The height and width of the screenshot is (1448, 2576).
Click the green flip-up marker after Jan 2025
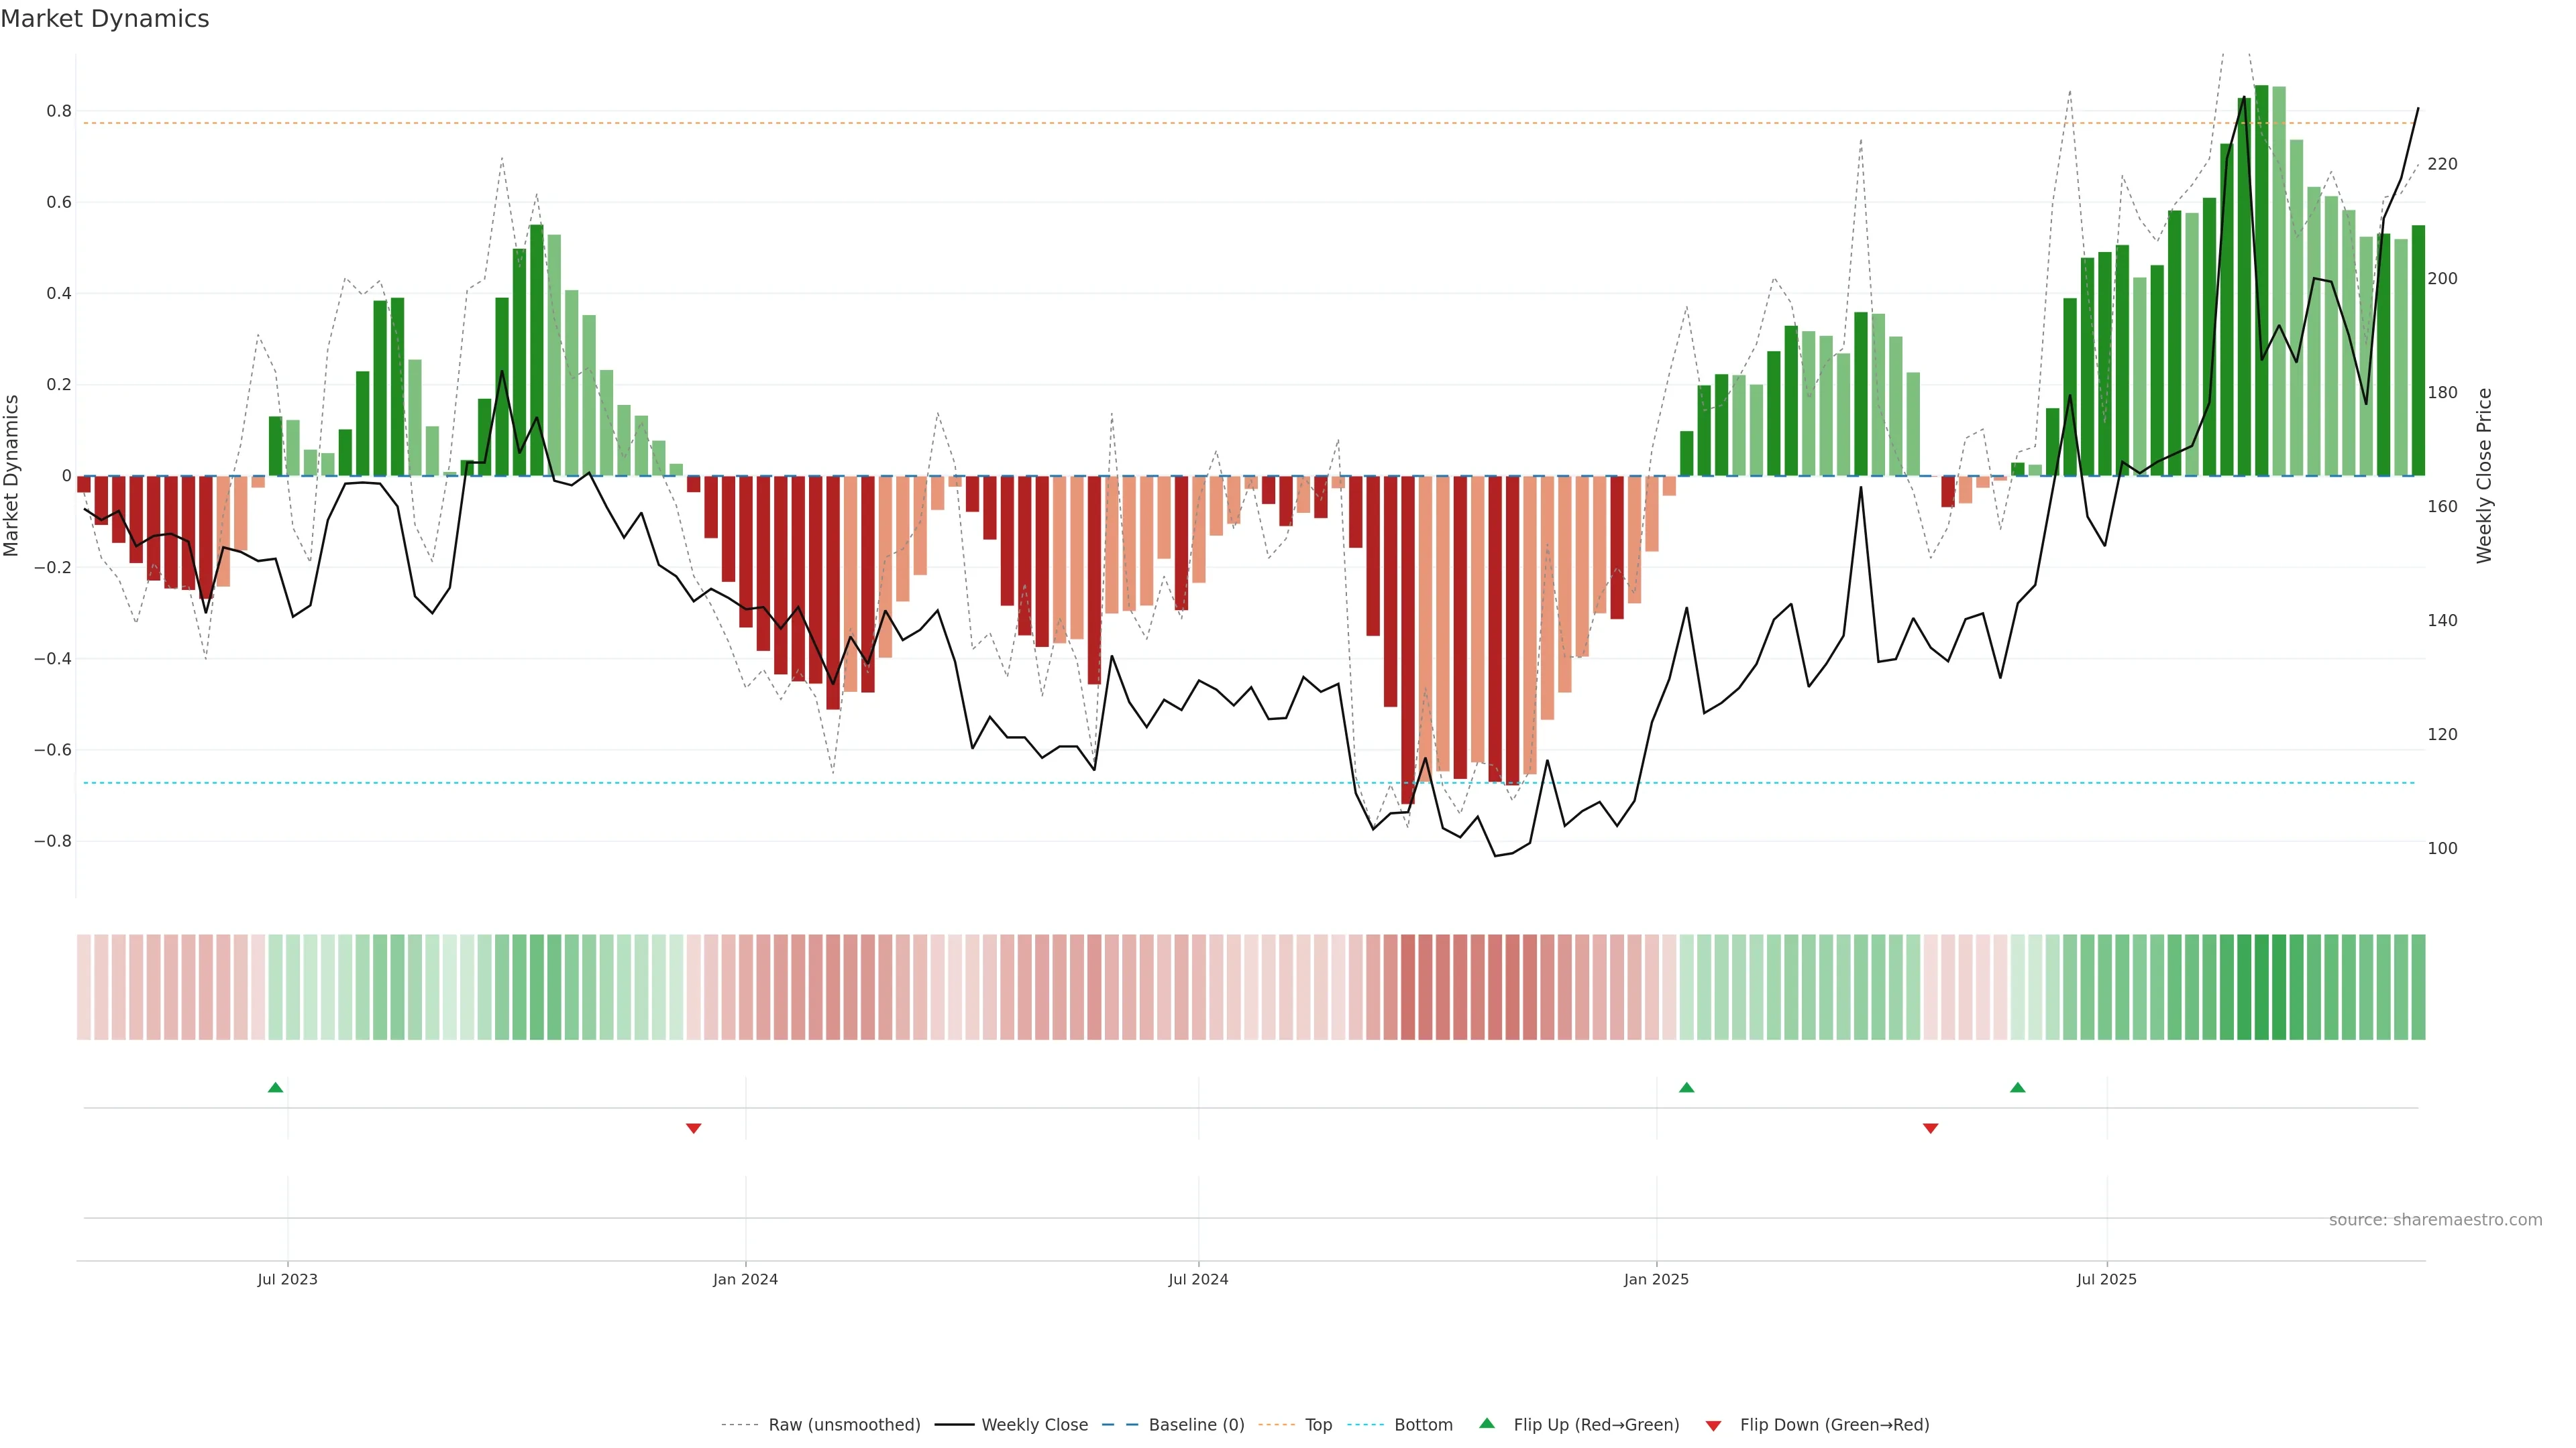1686,1087
